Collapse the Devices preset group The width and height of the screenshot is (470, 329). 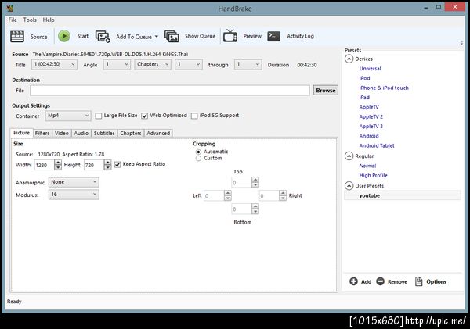349,59
